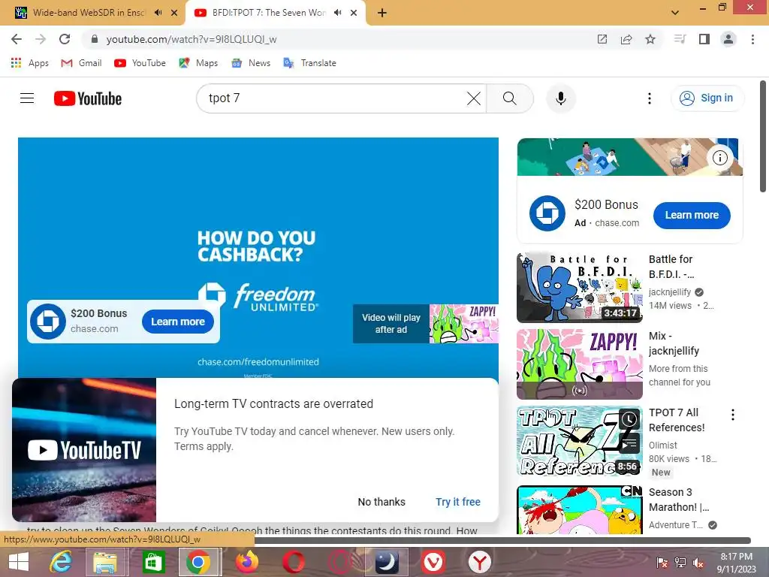Open a new browser tab

point(382,14)
